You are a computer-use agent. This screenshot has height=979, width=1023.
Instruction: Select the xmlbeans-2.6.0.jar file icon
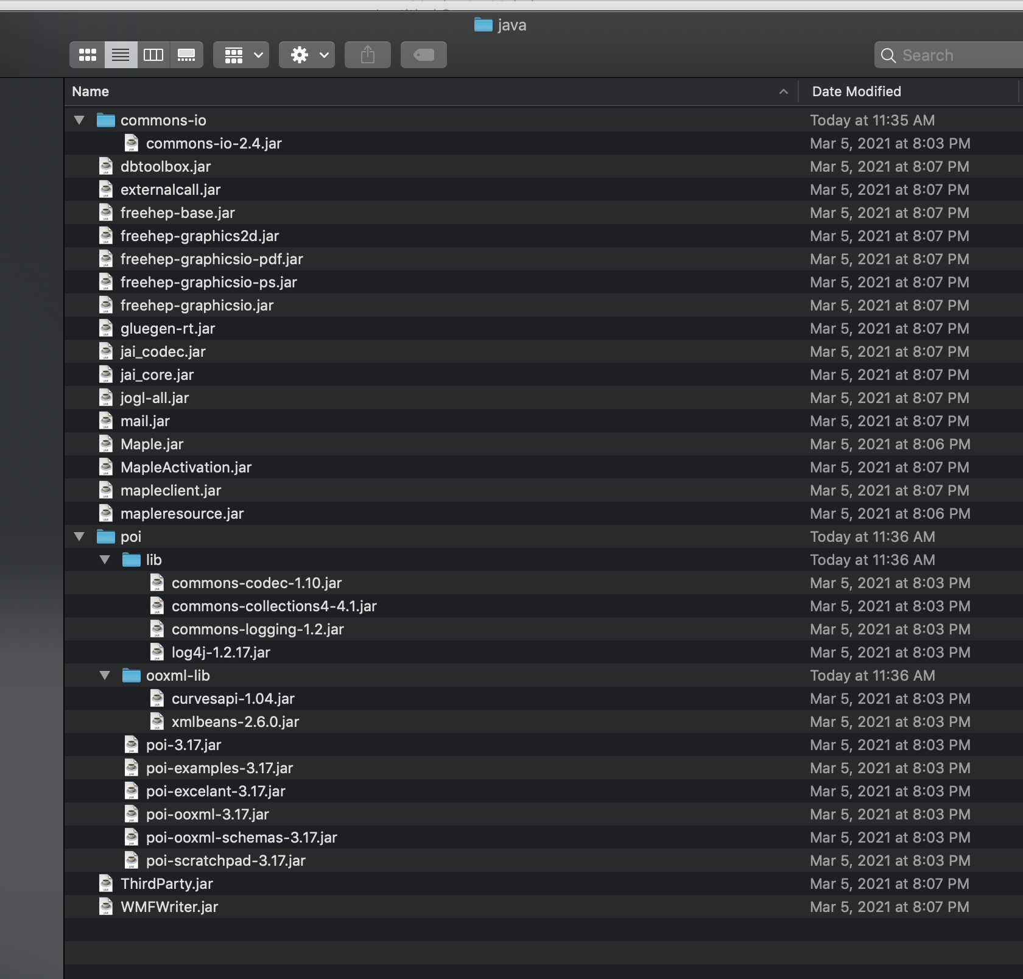tap(157, 721)
